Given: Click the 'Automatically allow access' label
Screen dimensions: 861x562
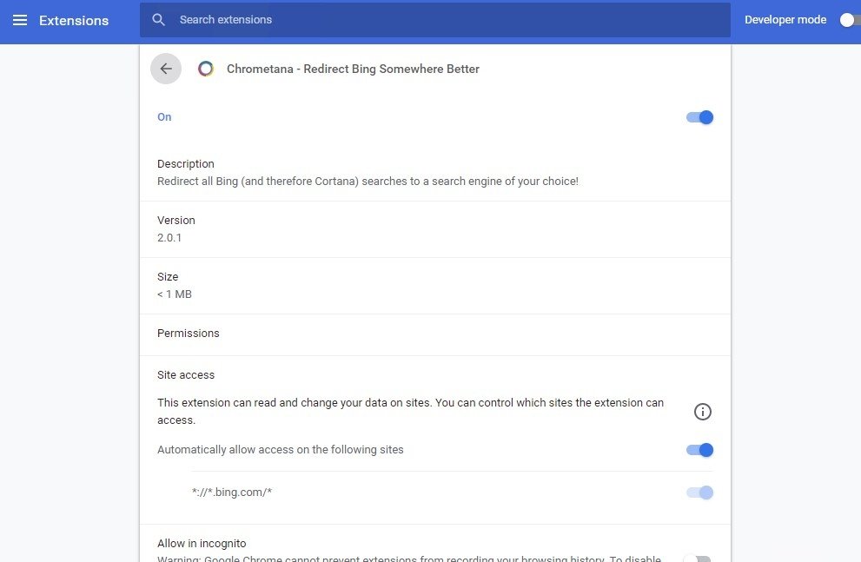Looking at the screenshot, I should (x=281, y=449).
